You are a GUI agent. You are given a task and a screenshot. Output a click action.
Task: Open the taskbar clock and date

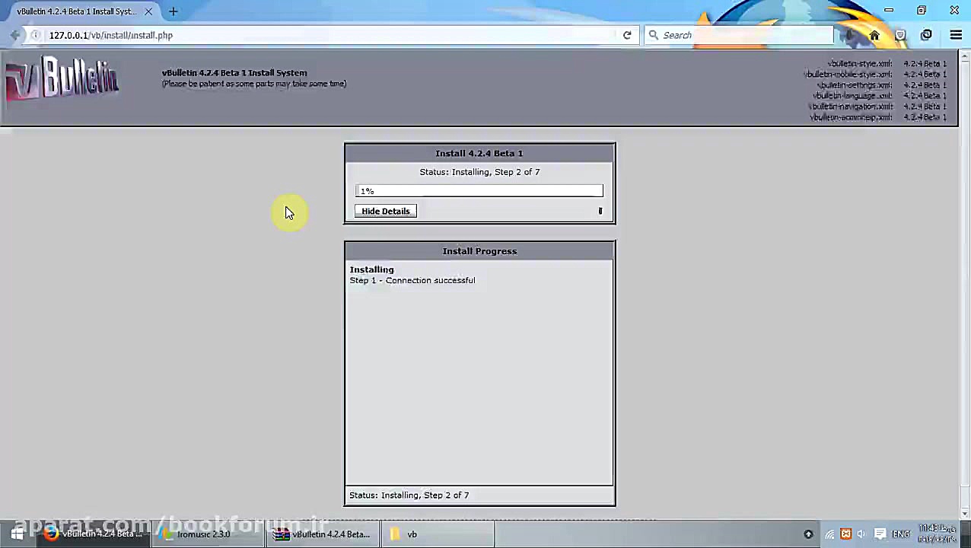pos(938,534)
